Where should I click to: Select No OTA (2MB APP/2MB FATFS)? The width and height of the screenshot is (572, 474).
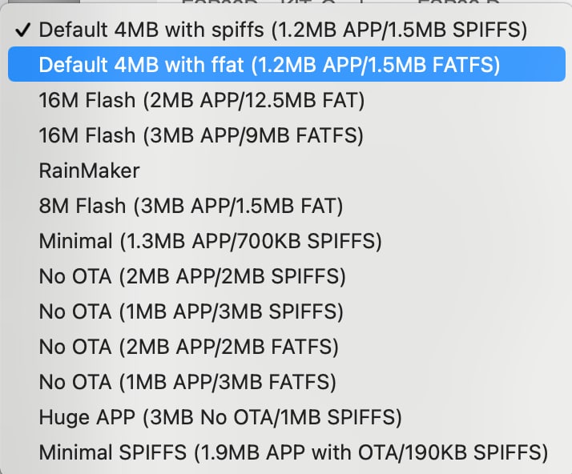188,347
